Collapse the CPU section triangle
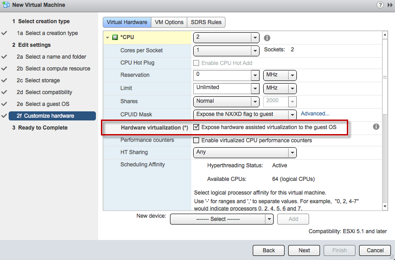 [108, 38]
